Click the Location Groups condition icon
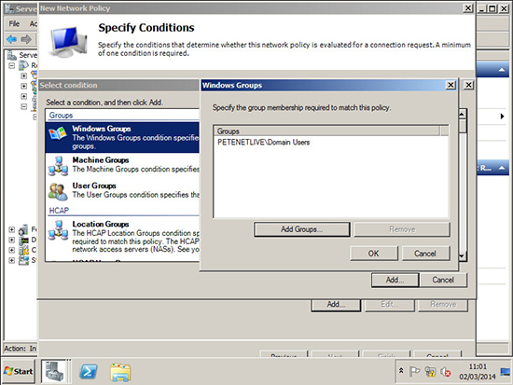The height and width of the screenshot is (385, 513). 58,229
